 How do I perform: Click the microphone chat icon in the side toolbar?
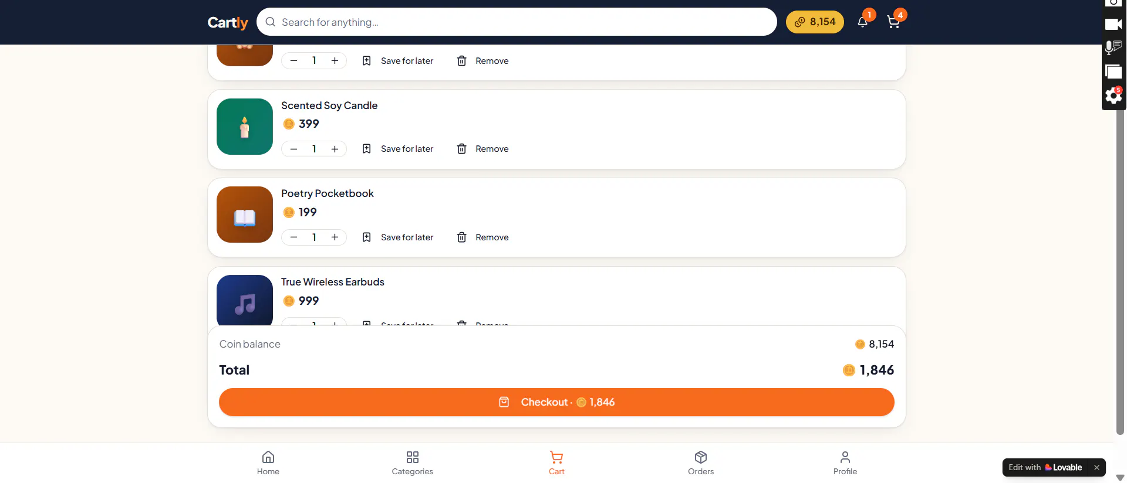coord(1113,47)
